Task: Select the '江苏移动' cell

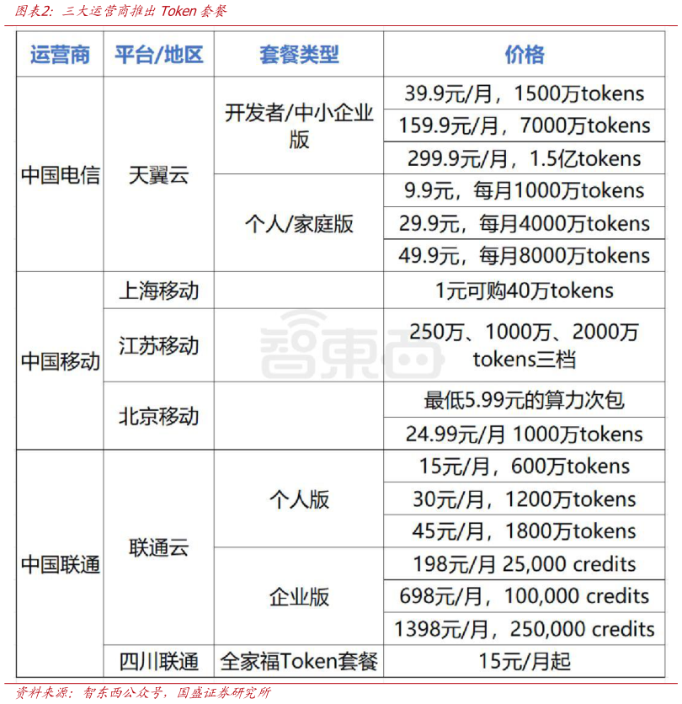Action: tap(159, 345)
